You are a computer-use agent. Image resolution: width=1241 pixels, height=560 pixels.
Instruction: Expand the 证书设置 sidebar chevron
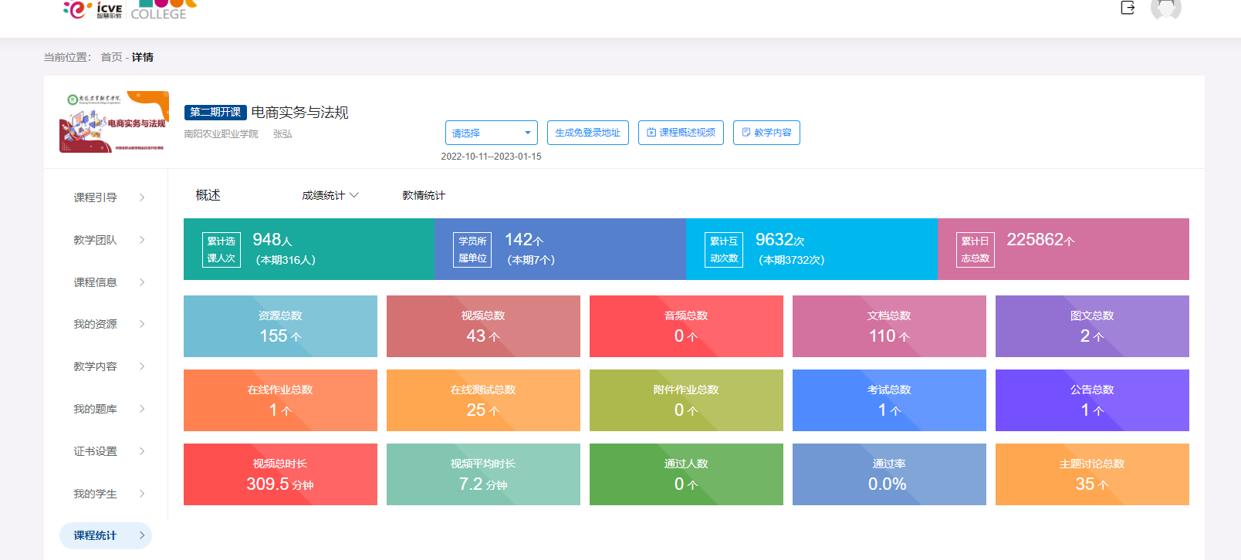pos(142,451)
